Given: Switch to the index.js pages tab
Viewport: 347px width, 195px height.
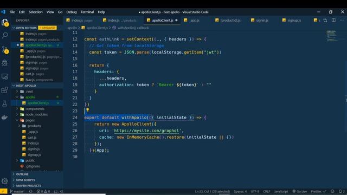Looking at the screenshot, I should coord(81,21).
